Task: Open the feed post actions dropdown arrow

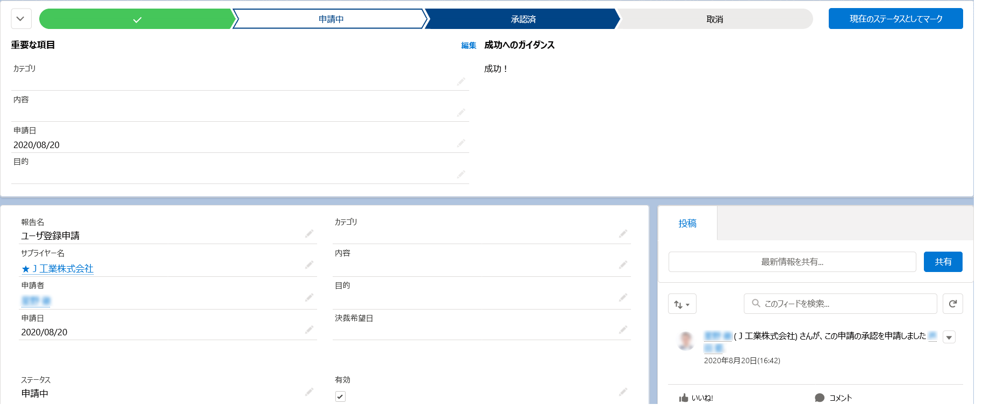Action: [949, 337]
